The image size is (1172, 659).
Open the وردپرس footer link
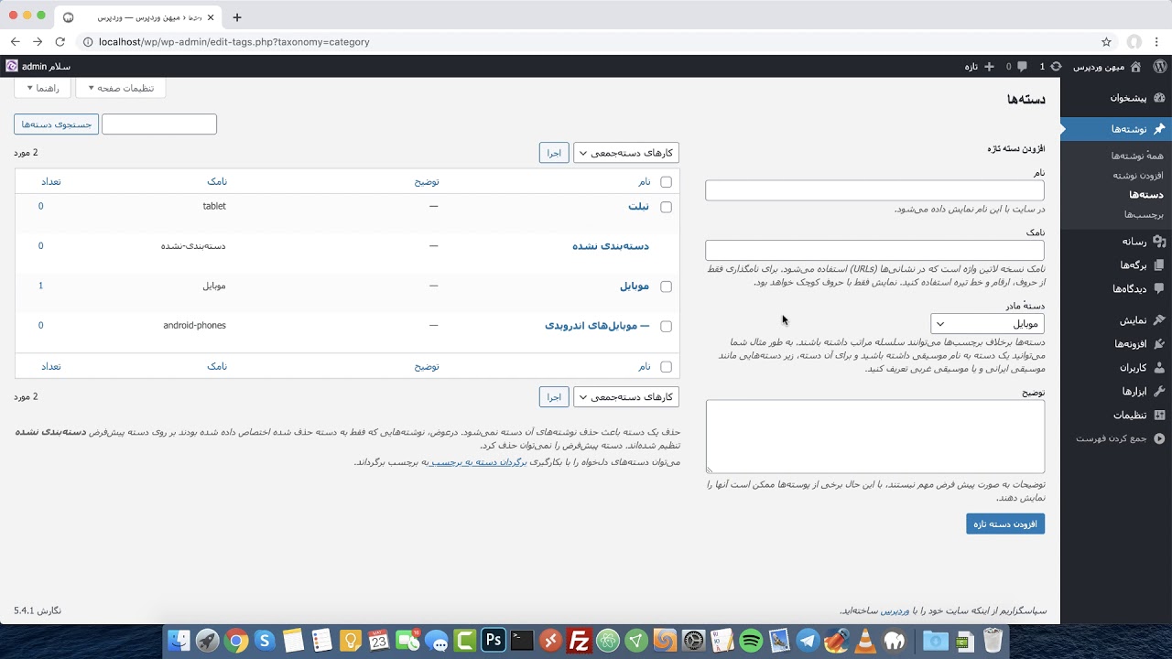click(895, 610)
